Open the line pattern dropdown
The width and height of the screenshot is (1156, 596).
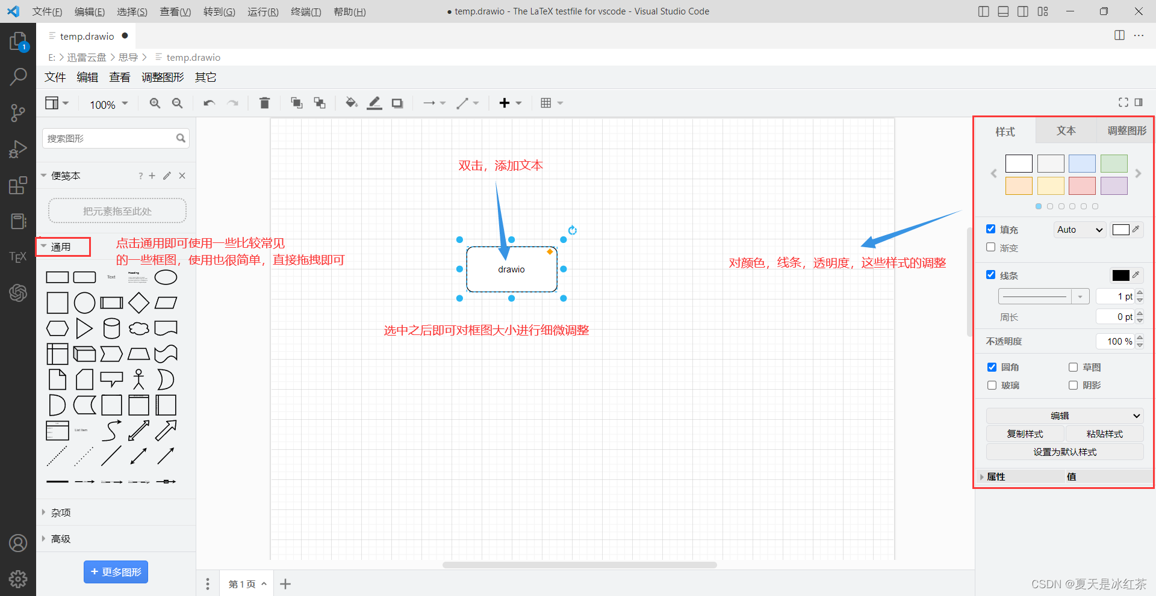[1044, 296]
